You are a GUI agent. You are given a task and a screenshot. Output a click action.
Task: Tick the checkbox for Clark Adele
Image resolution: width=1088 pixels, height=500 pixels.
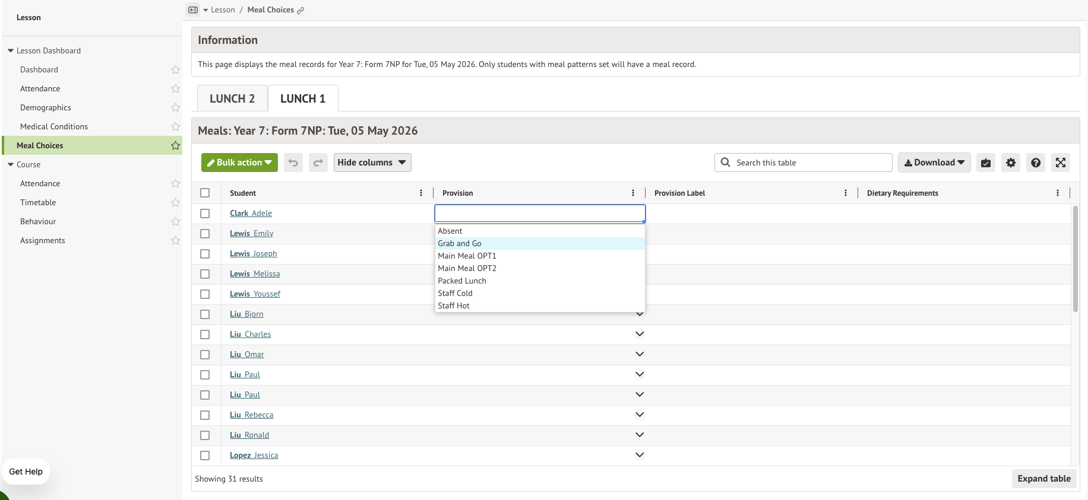click(x=205, y=214)
